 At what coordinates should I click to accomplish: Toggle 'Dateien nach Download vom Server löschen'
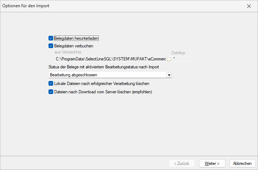coord(51,92)
